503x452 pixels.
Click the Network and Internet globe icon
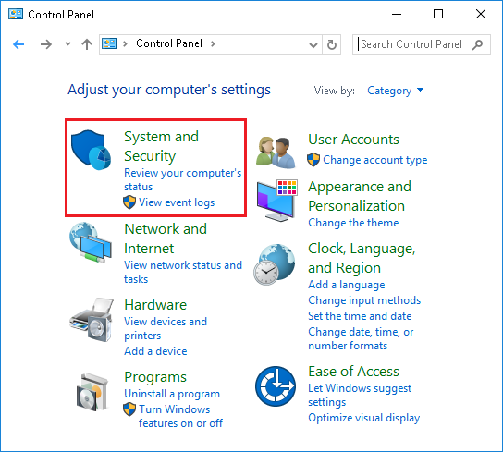(91, 242)
